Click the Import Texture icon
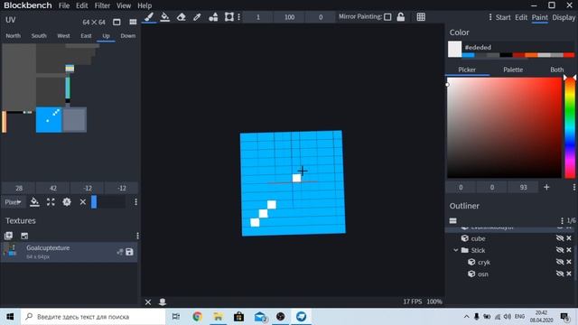Screen dimensions: 578x325 tap(8, 236)
